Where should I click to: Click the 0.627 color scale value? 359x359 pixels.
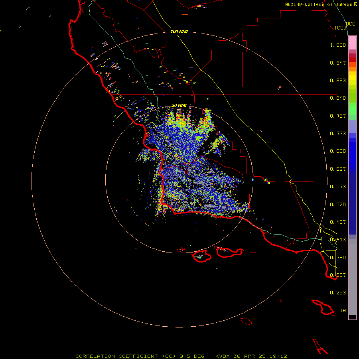(x=338, y=169)
